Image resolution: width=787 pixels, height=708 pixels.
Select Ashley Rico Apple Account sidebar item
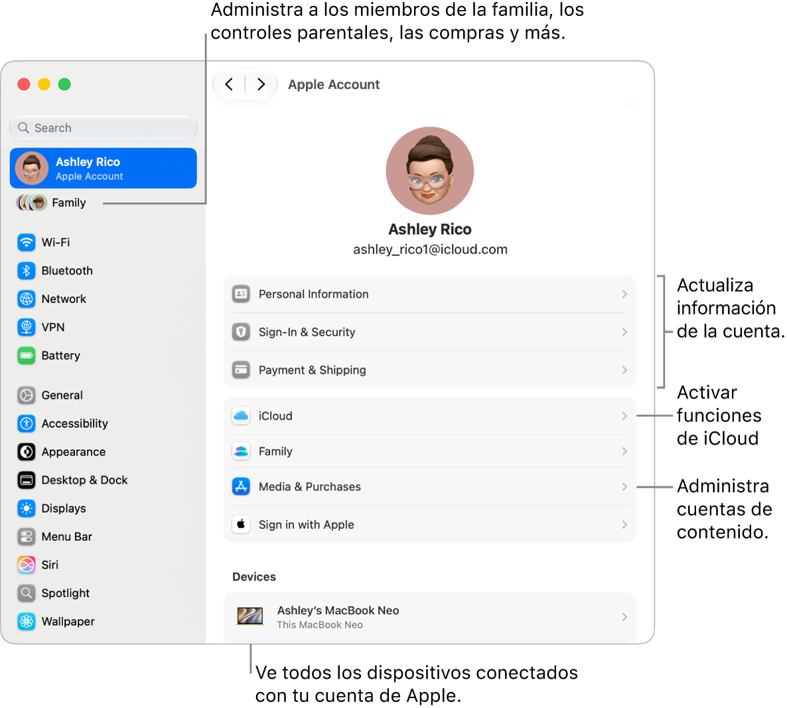104,169
